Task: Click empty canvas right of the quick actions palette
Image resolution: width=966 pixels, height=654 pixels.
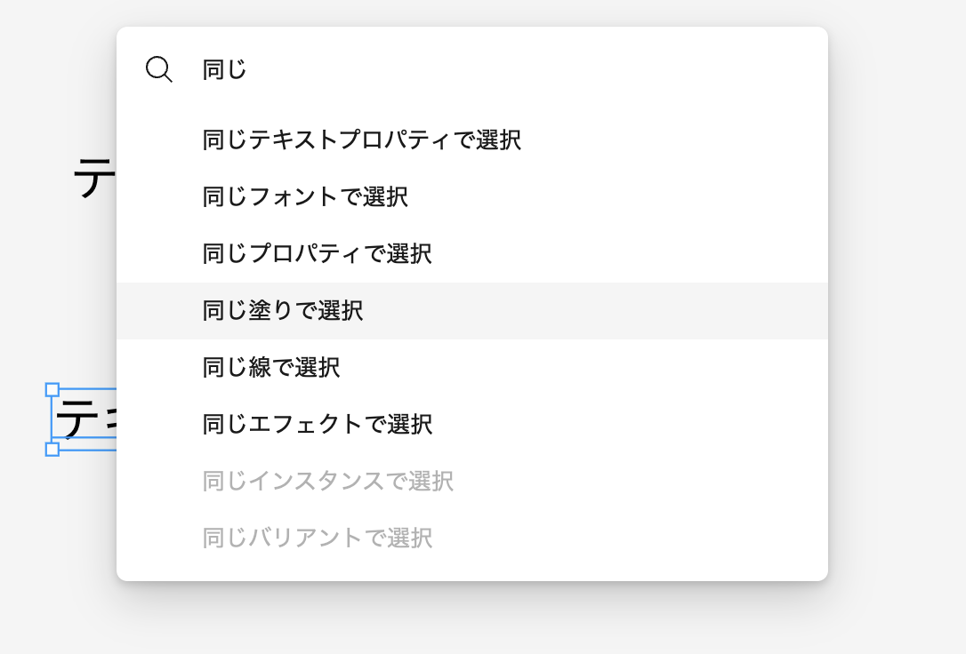Action: click(x=897, y=307)
